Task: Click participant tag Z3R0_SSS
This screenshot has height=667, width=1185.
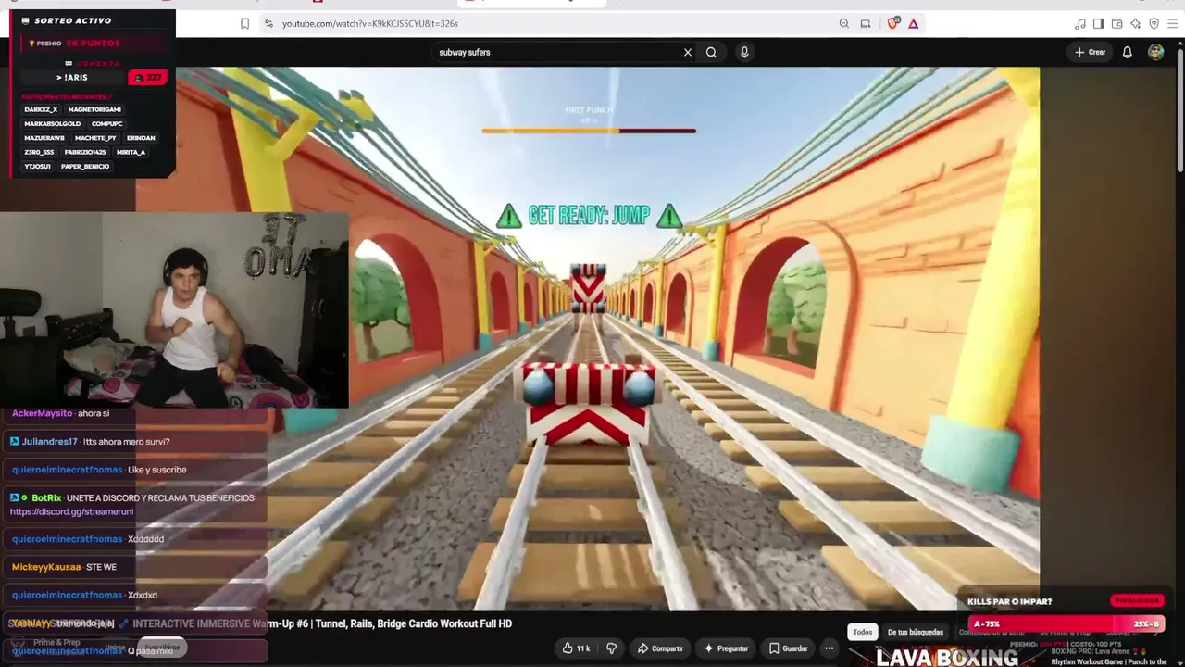Action: pos(39,152)
